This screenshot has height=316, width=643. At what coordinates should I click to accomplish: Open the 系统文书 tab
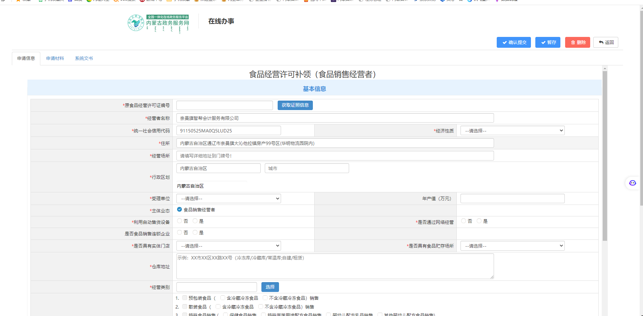[x=84, y=59]
